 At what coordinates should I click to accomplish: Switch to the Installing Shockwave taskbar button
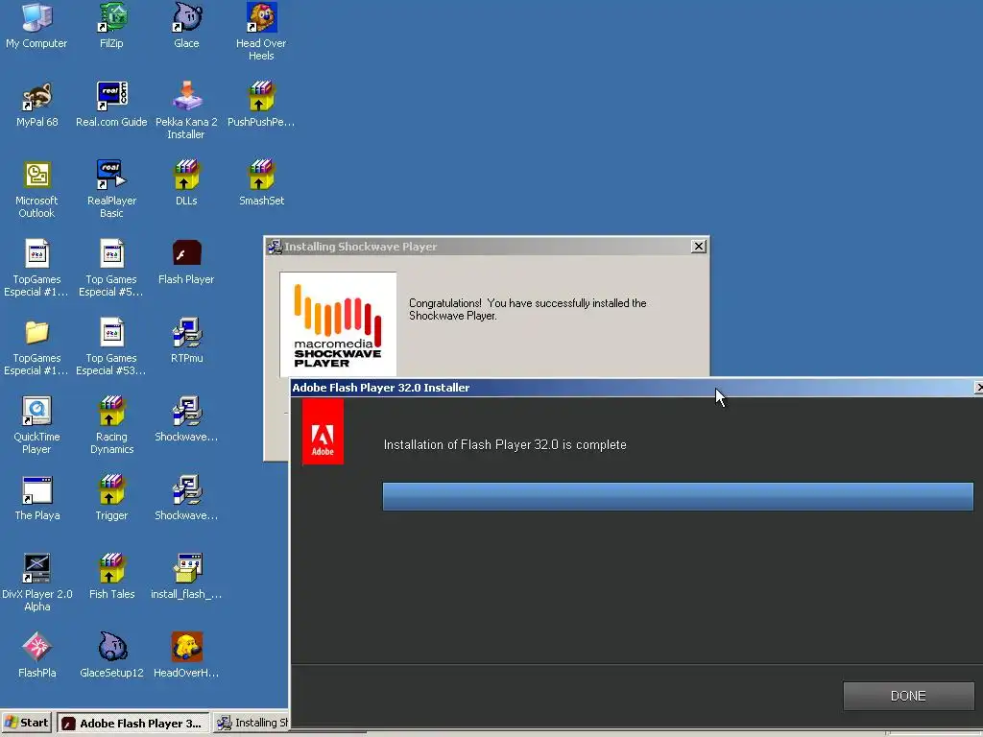click(251, 723)
